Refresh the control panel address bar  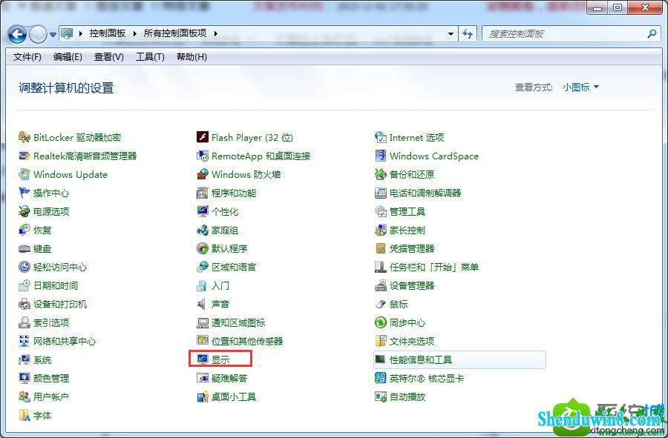[468, 33]
